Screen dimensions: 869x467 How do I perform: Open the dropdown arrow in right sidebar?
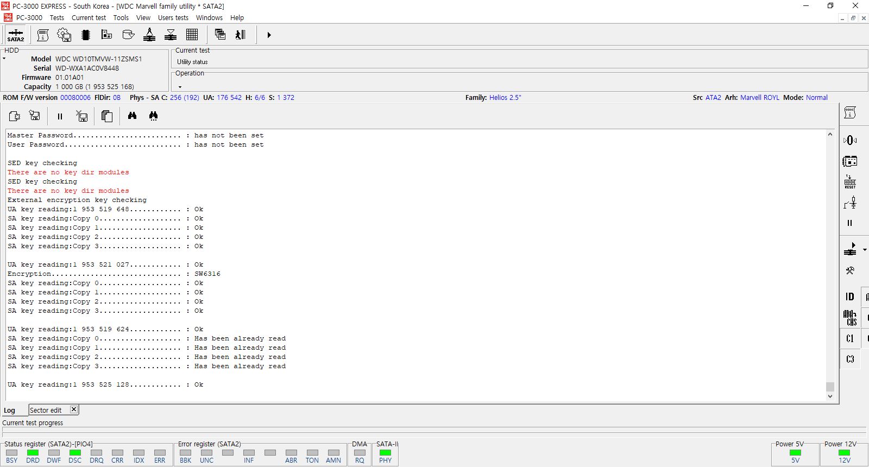pos(865,250)
